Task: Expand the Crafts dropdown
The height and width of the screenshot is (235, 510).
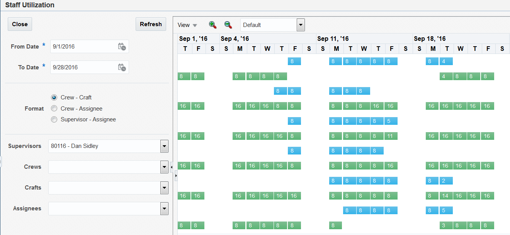Action: (x=164, y=188)
